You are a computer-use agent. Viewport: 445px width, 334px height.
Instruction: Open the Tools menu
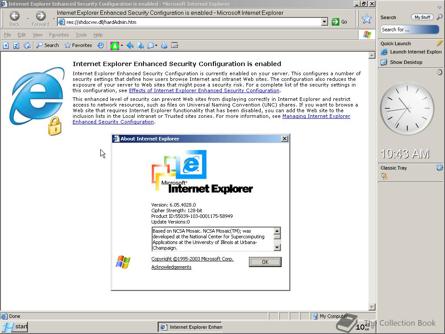pos(81,35)
